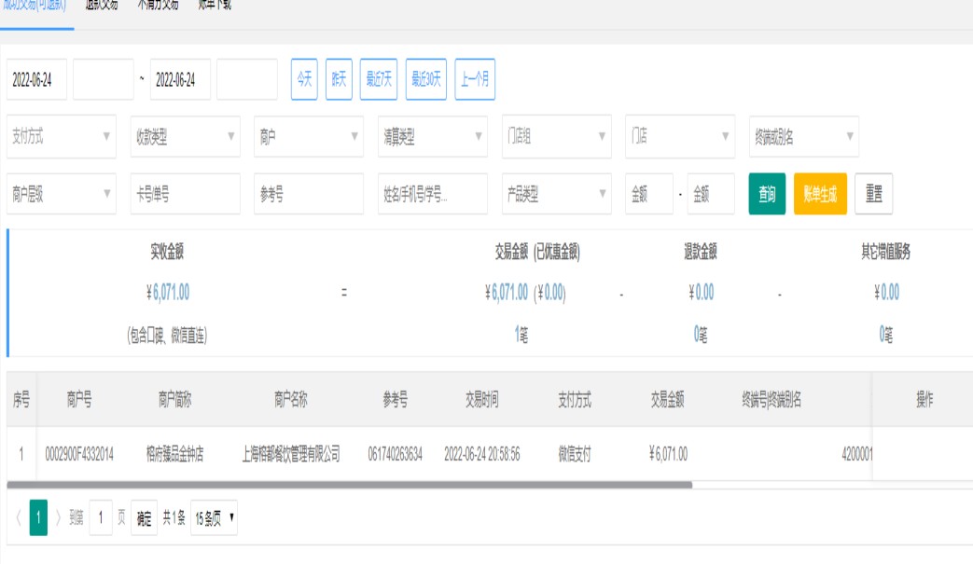Screen dimensions: 973x564
Task: Click the green 查询 button
Action: (767, 194)
